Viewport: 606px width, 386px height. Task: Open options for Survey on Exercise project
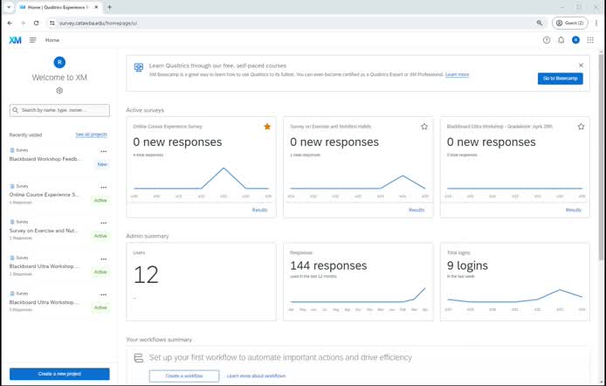point(104,223)
